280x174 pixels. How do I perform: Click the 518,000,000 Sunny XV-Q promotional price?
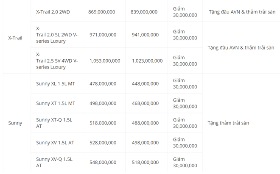[145, 163]
